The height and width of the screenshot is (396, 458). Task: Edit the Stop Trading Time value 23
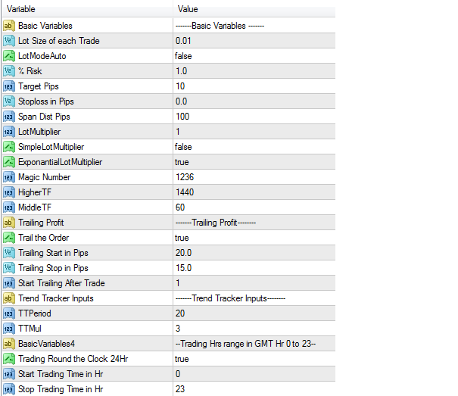click(x=180, y=389)
